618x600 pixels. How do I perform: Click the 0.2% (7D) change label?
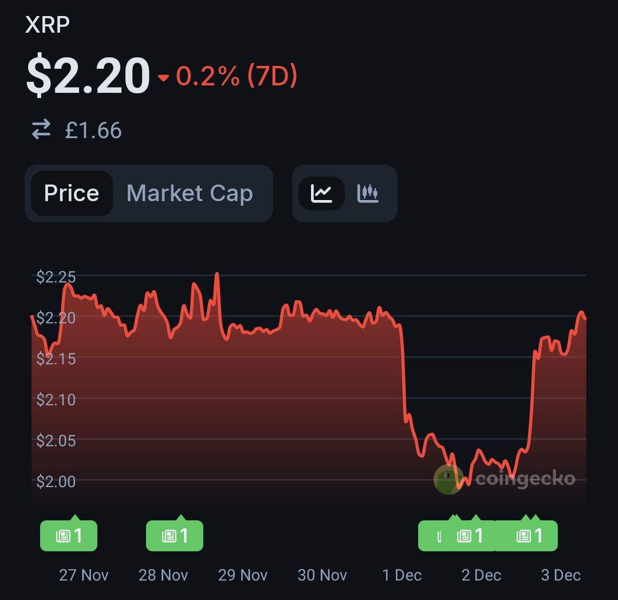[x=236, y=76]
